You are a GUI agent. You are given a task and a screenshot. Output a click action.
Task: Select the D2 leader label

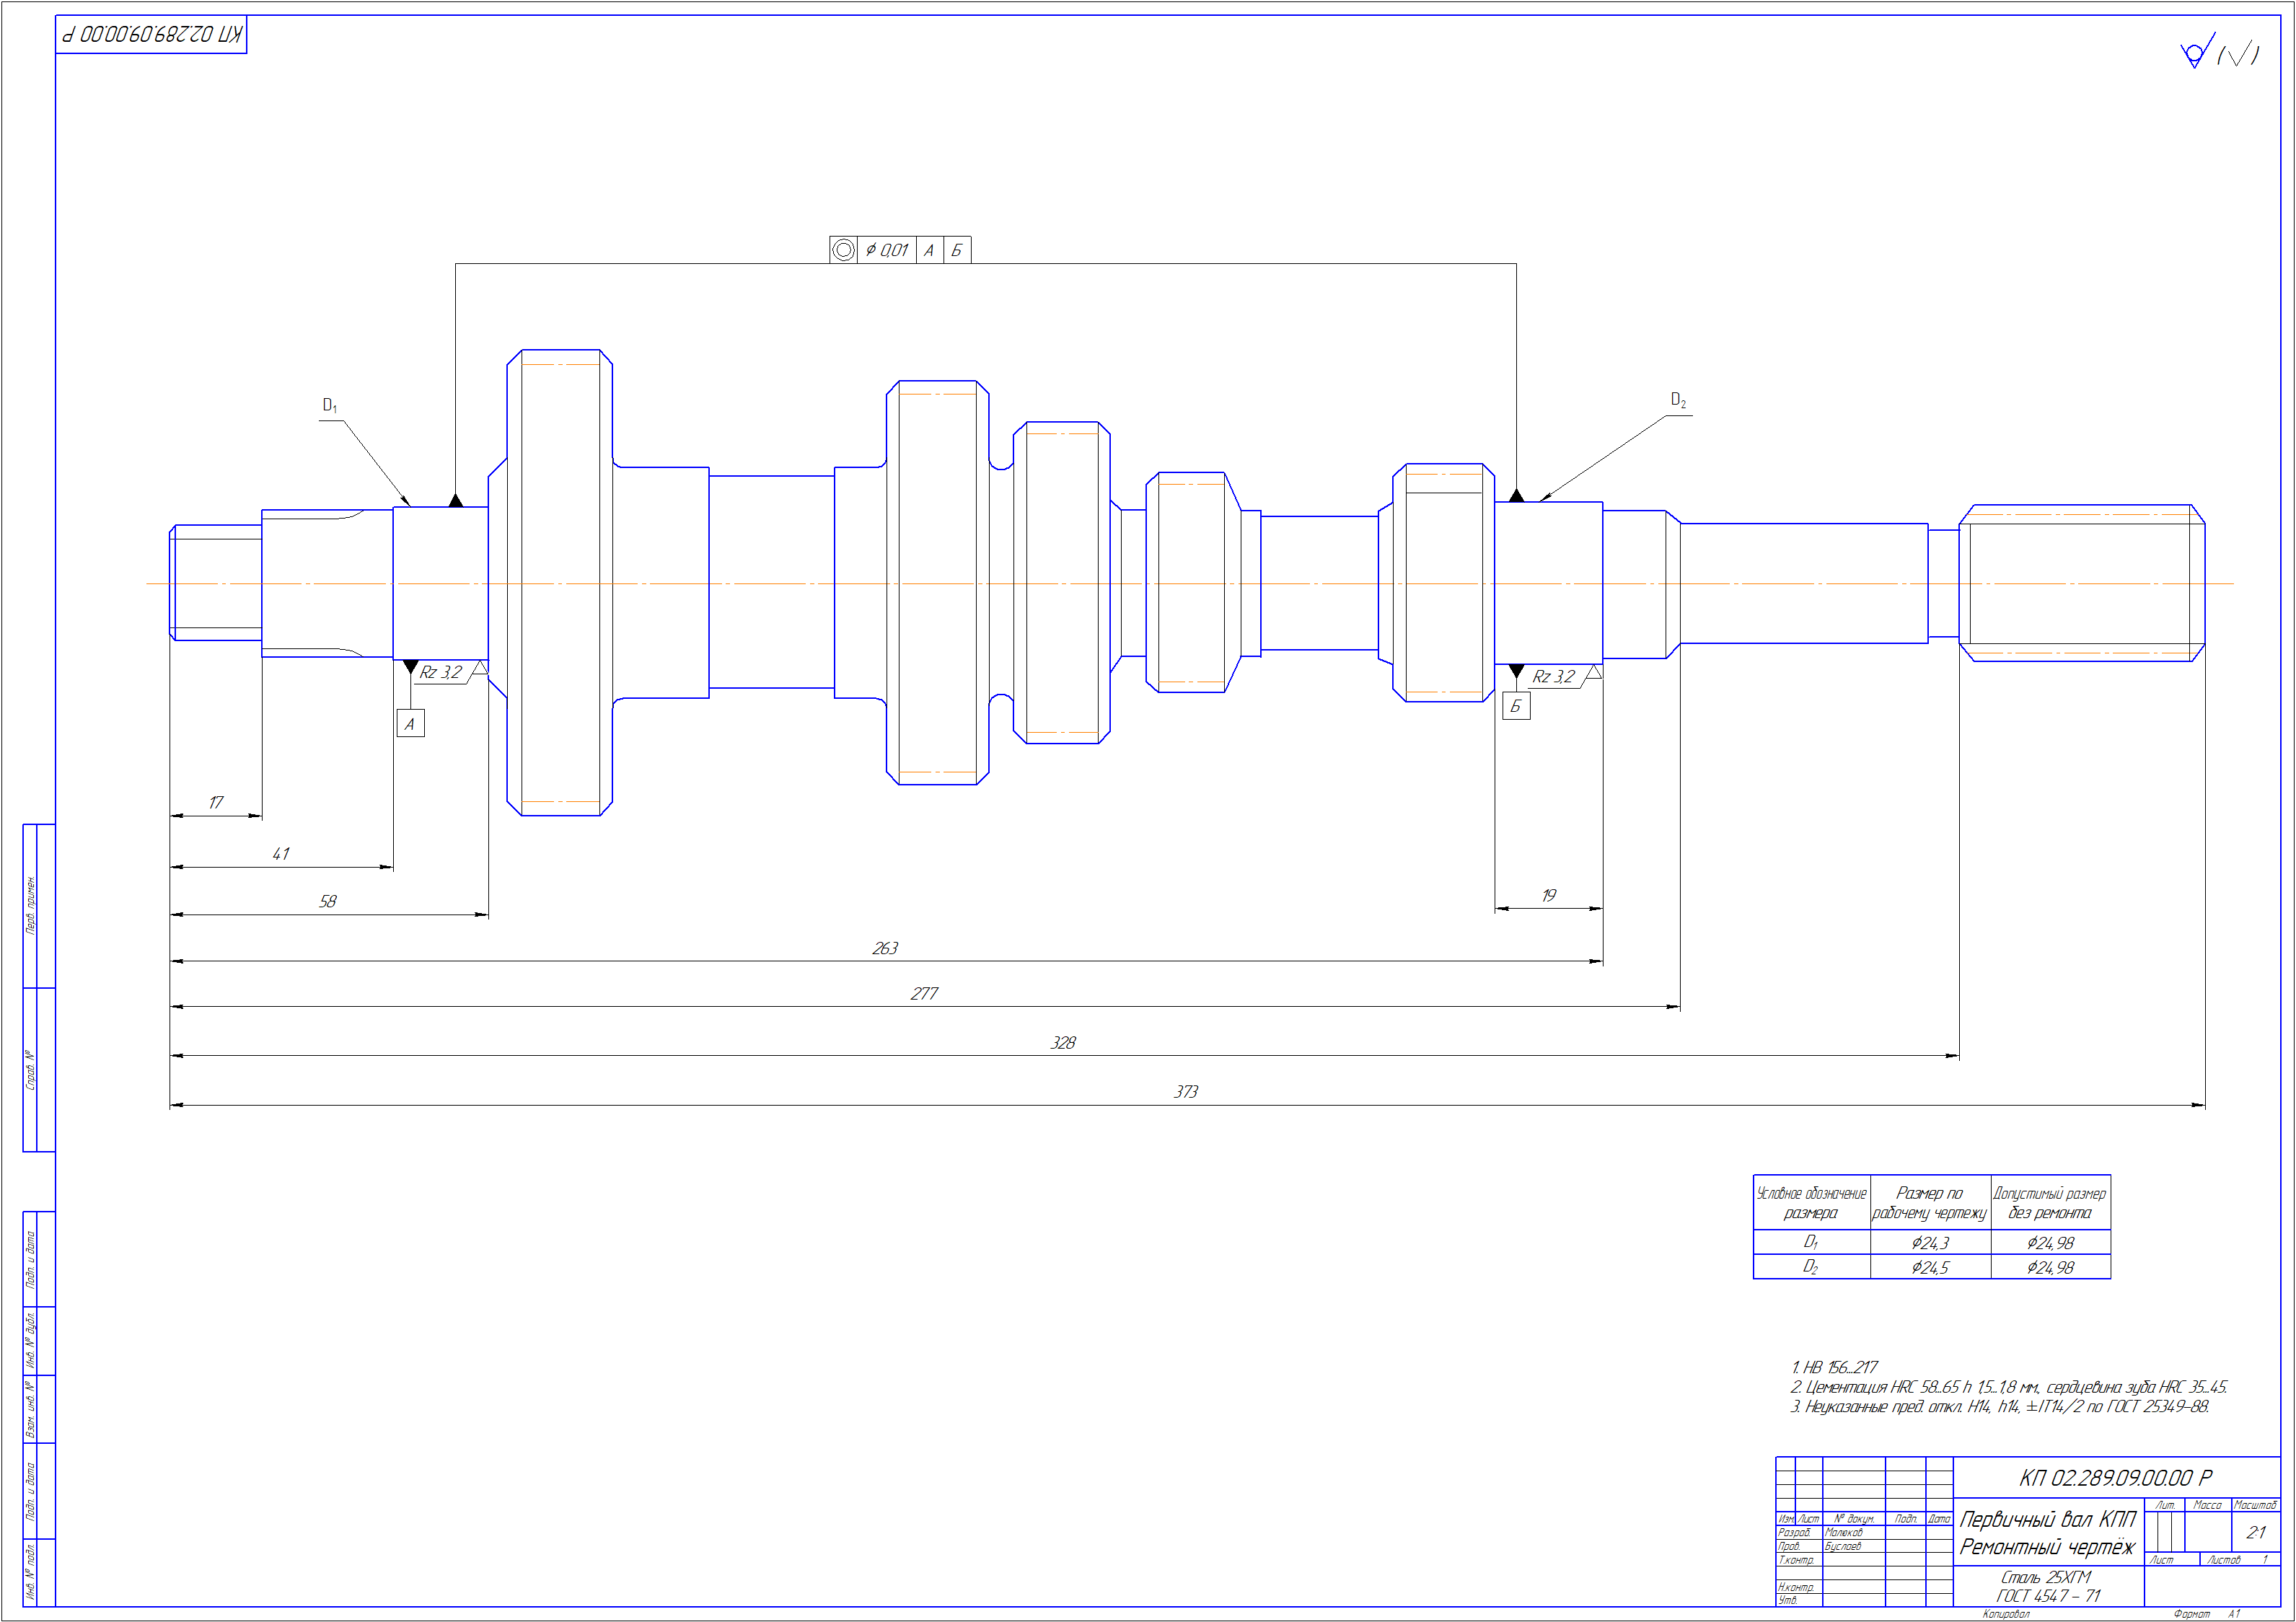click(x=1678, y=400)
